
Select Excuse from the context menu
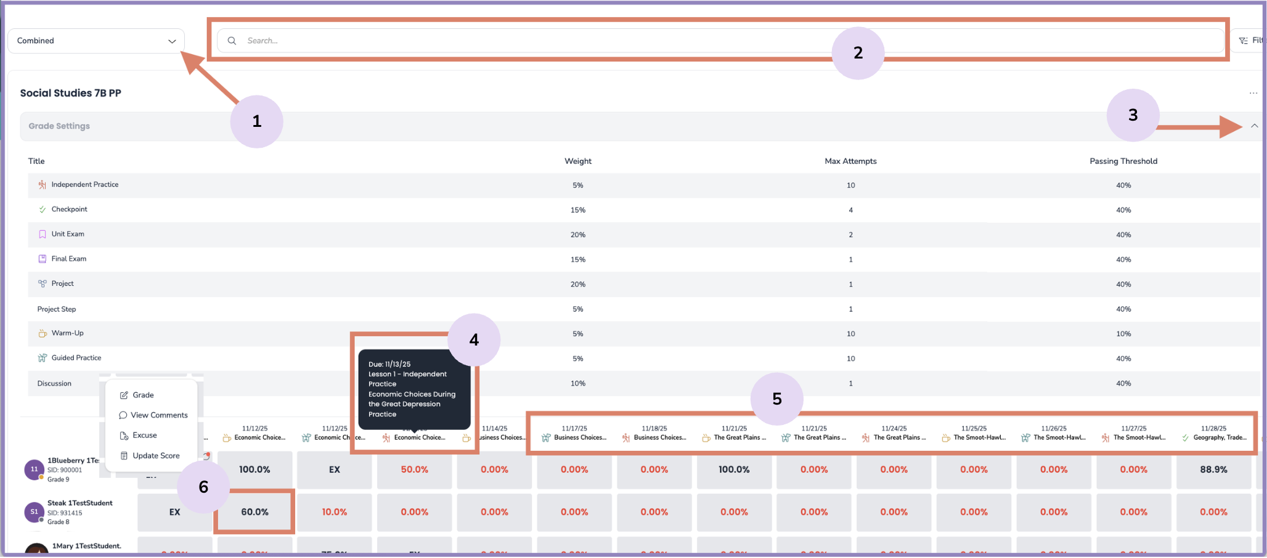pos(142,435)
